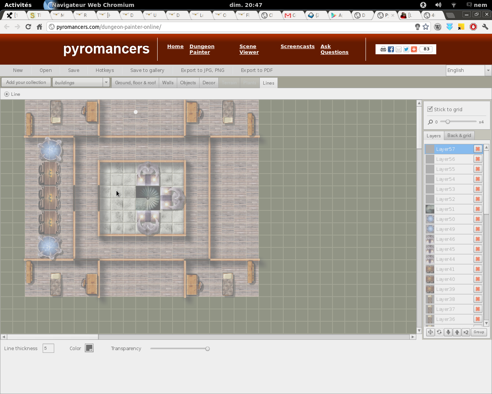This screenshot has height=394, width=492.
Task: Remove Layer50 using its delete icon
Action: [x=478, y=219]
